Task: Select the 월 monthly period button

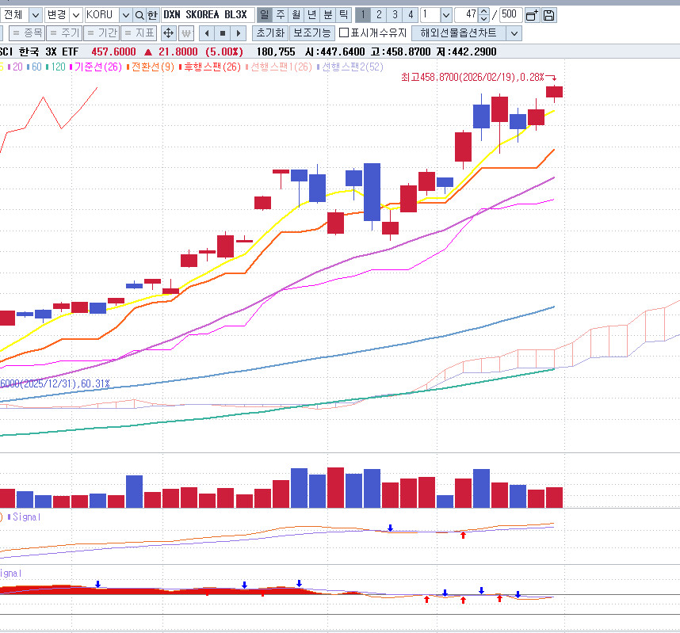Action: coord(296,15)
